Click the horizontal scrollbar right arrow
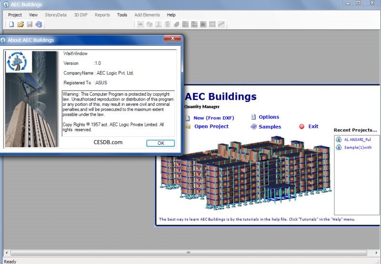 click(x=376, y=253)
